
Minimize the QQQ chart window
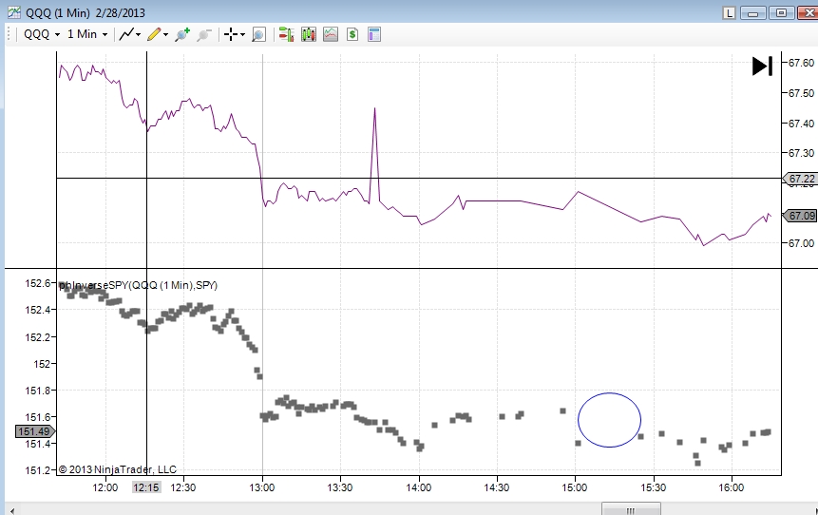tap(752, 13)
